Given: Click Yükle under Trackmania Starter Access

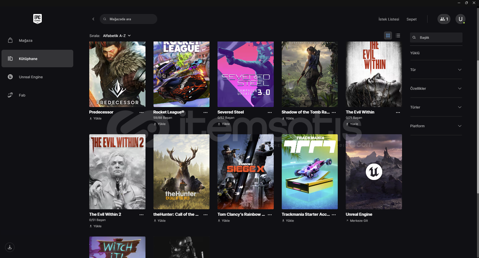Looking at the screenshot, I should tap(288, 221).
